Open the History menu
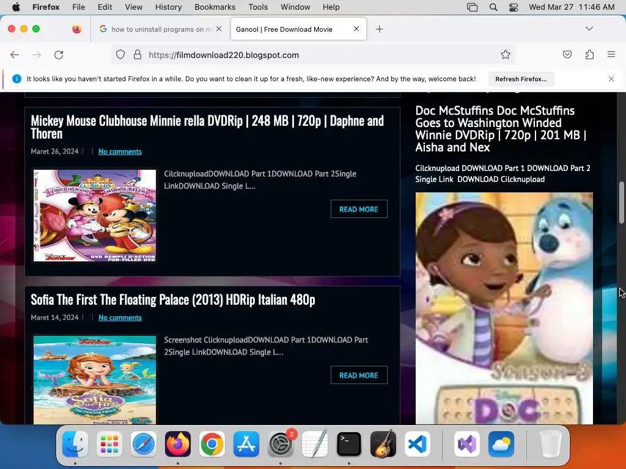Viewport: 626px width, 469px height. pos(168,7)
